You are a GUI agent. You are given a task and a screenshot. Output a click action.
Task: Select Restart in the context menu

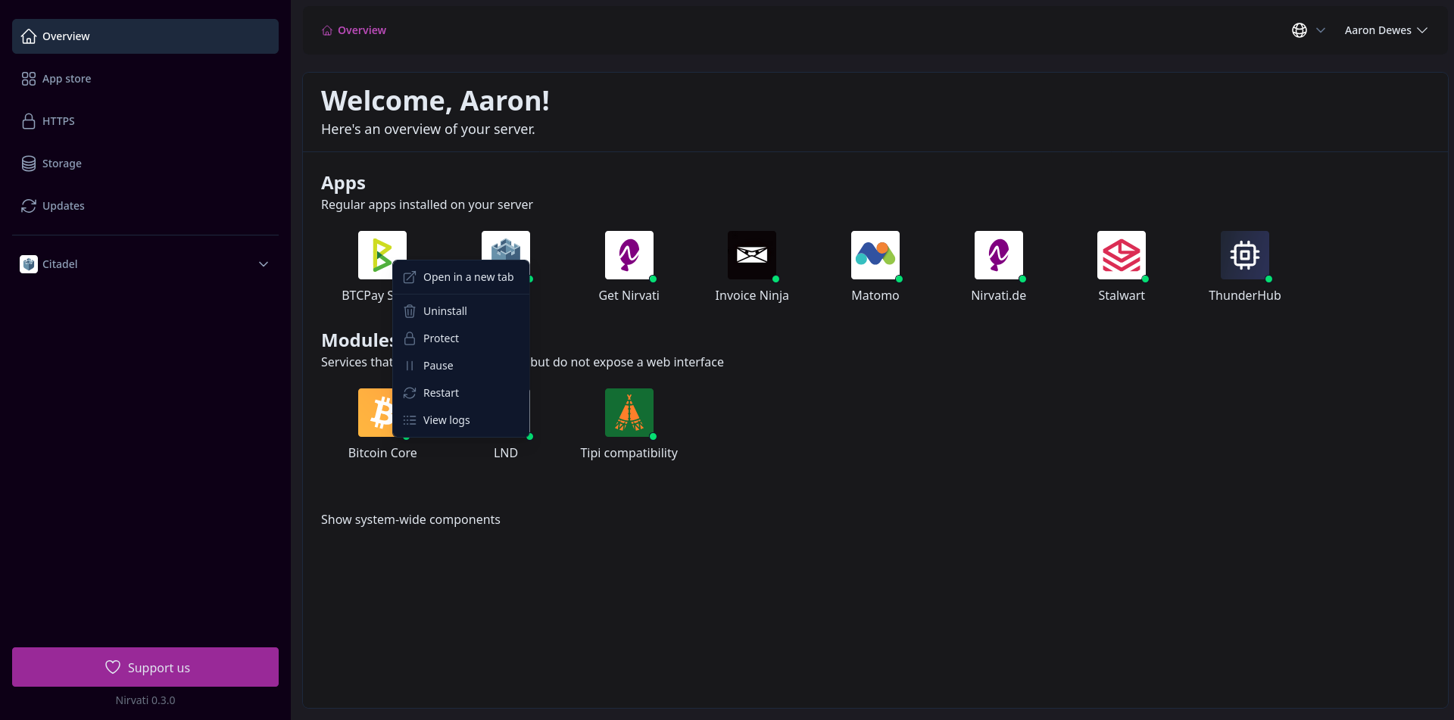441,393
